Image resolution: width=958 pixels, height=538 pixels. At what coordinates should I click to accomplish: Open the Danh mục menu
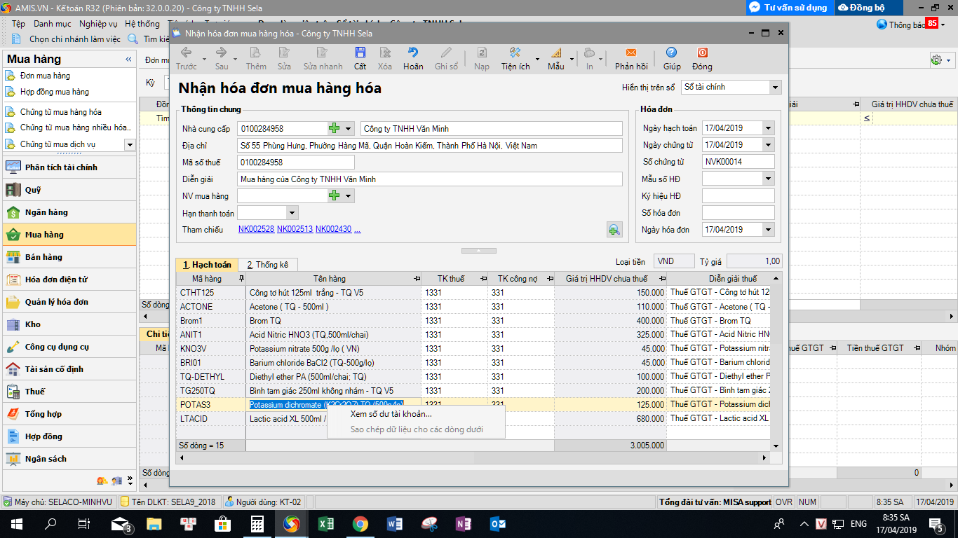pos(53,24)
